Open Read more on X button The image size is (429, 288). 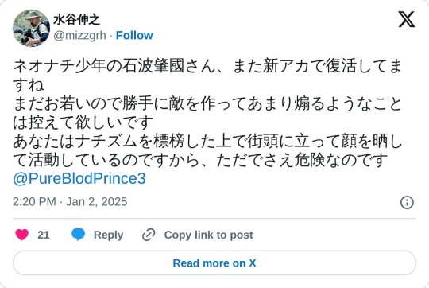tap(214, 263)
